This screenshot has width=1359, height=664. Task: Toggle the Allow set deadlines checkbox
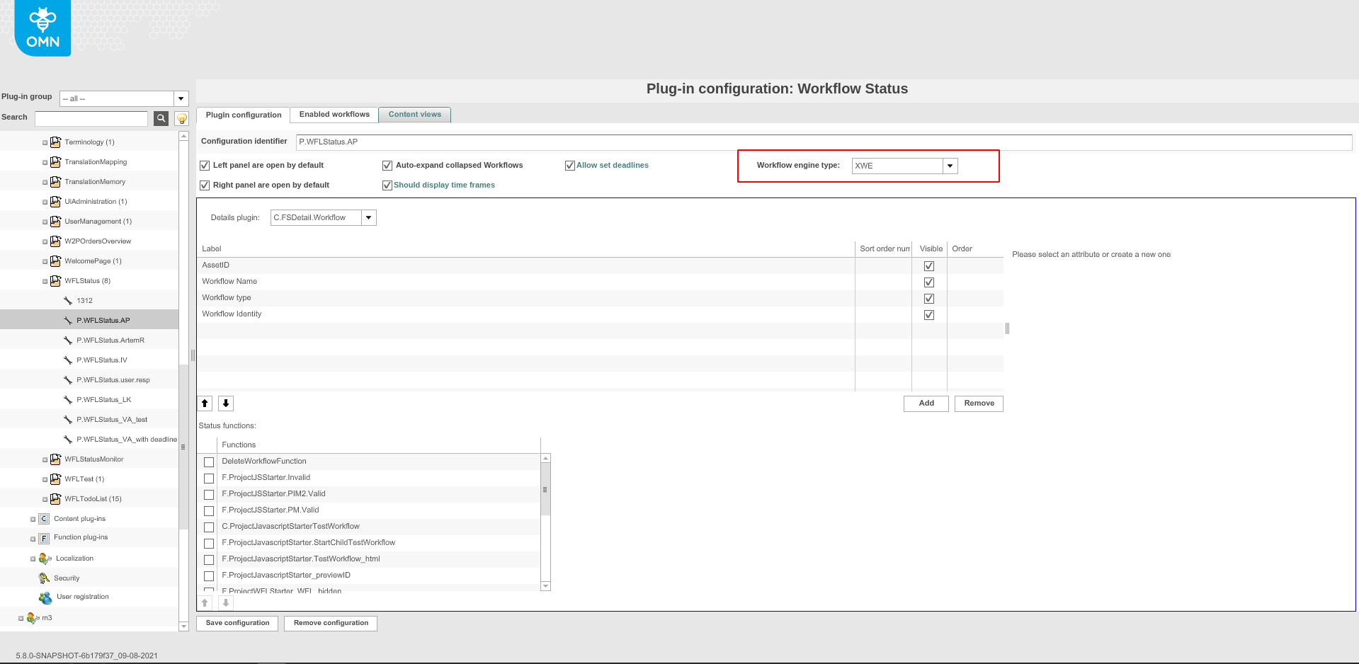click(x=569, y=166)
